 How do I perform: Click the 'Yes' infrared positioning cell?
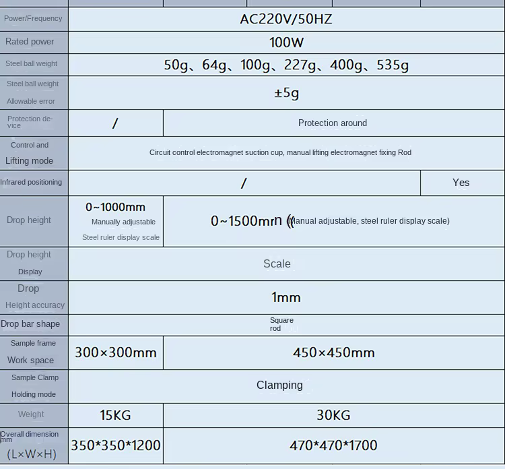pos(461,183)
